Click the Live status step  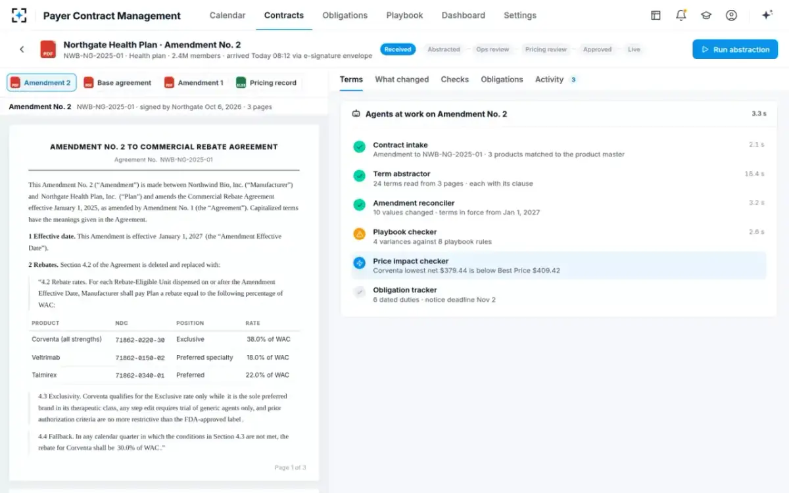[x=634, y=49]
